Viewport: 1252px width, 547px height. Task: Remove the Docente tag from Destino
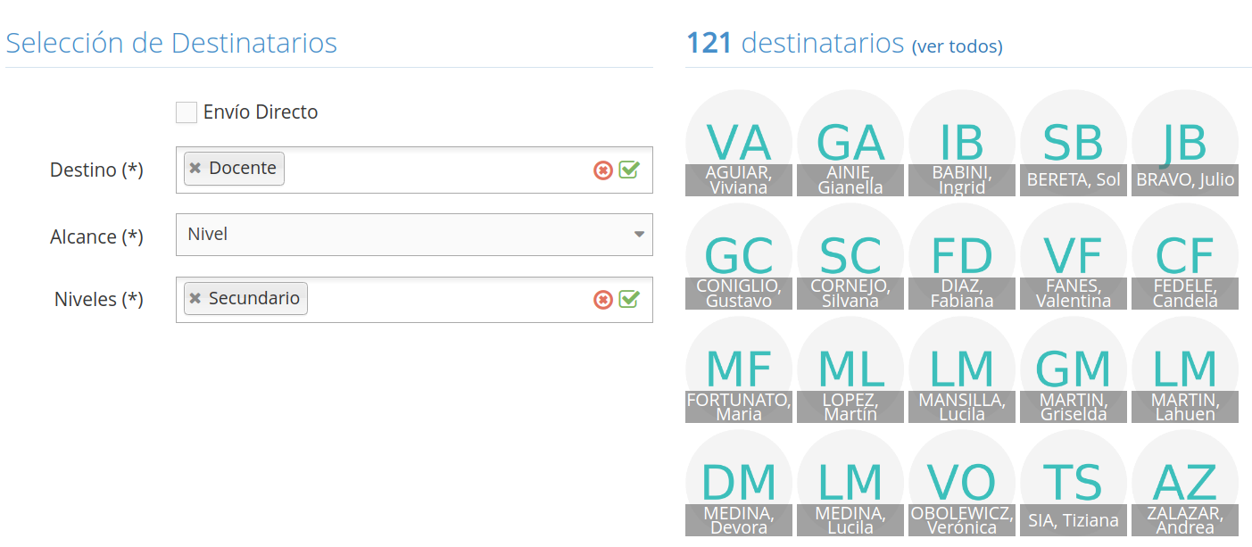(x=195, y=169)
